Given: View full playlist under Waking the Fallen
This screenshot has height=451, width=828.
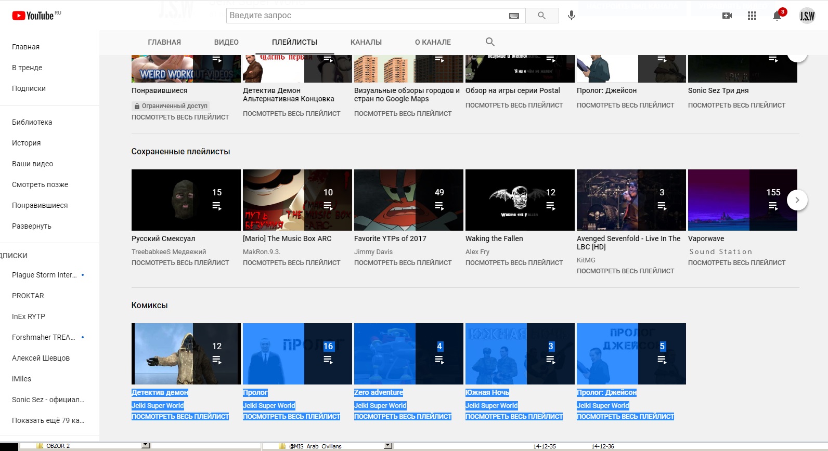Looking at the screenshot, I should (x=514, y=263).
